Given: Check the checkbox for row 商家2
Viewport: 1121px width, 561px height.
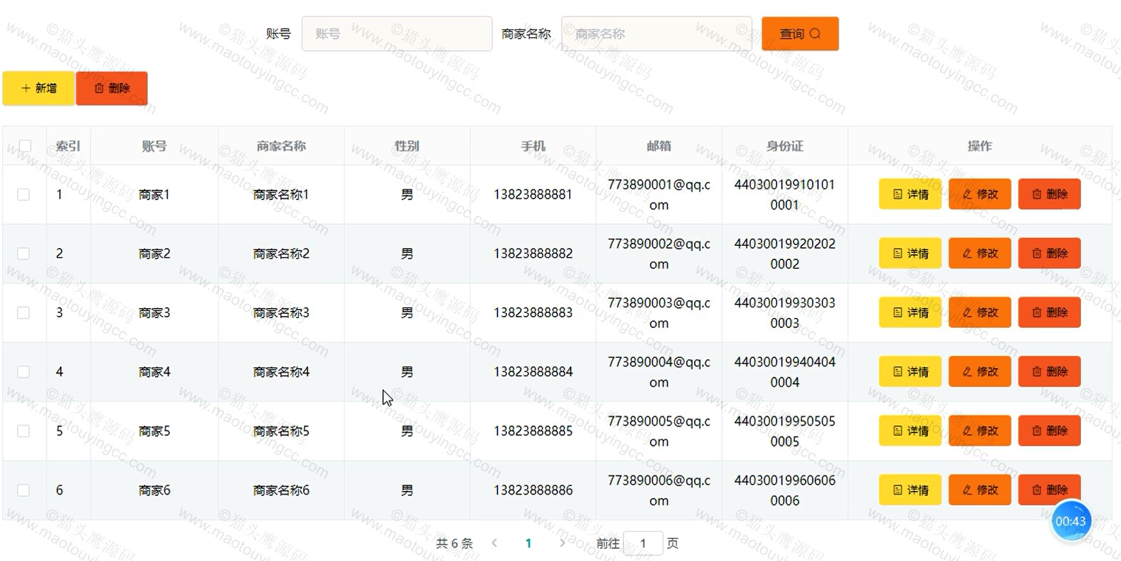Looking at the screenshot, I should click(24, 254).
